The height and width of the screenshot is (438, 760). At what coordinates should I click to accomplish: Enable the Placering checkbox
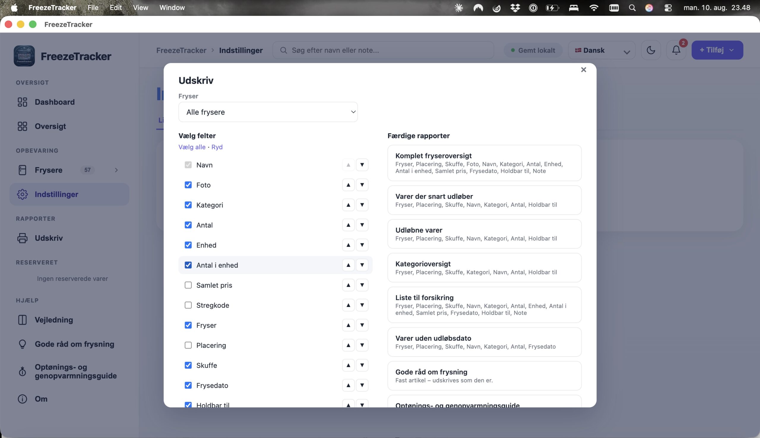tap(188, 345)
